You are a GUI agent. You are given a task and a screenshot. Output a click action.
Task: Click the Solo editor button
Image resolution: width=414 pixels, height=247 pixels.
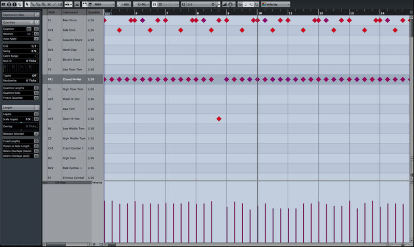click(x=9, y=4)
